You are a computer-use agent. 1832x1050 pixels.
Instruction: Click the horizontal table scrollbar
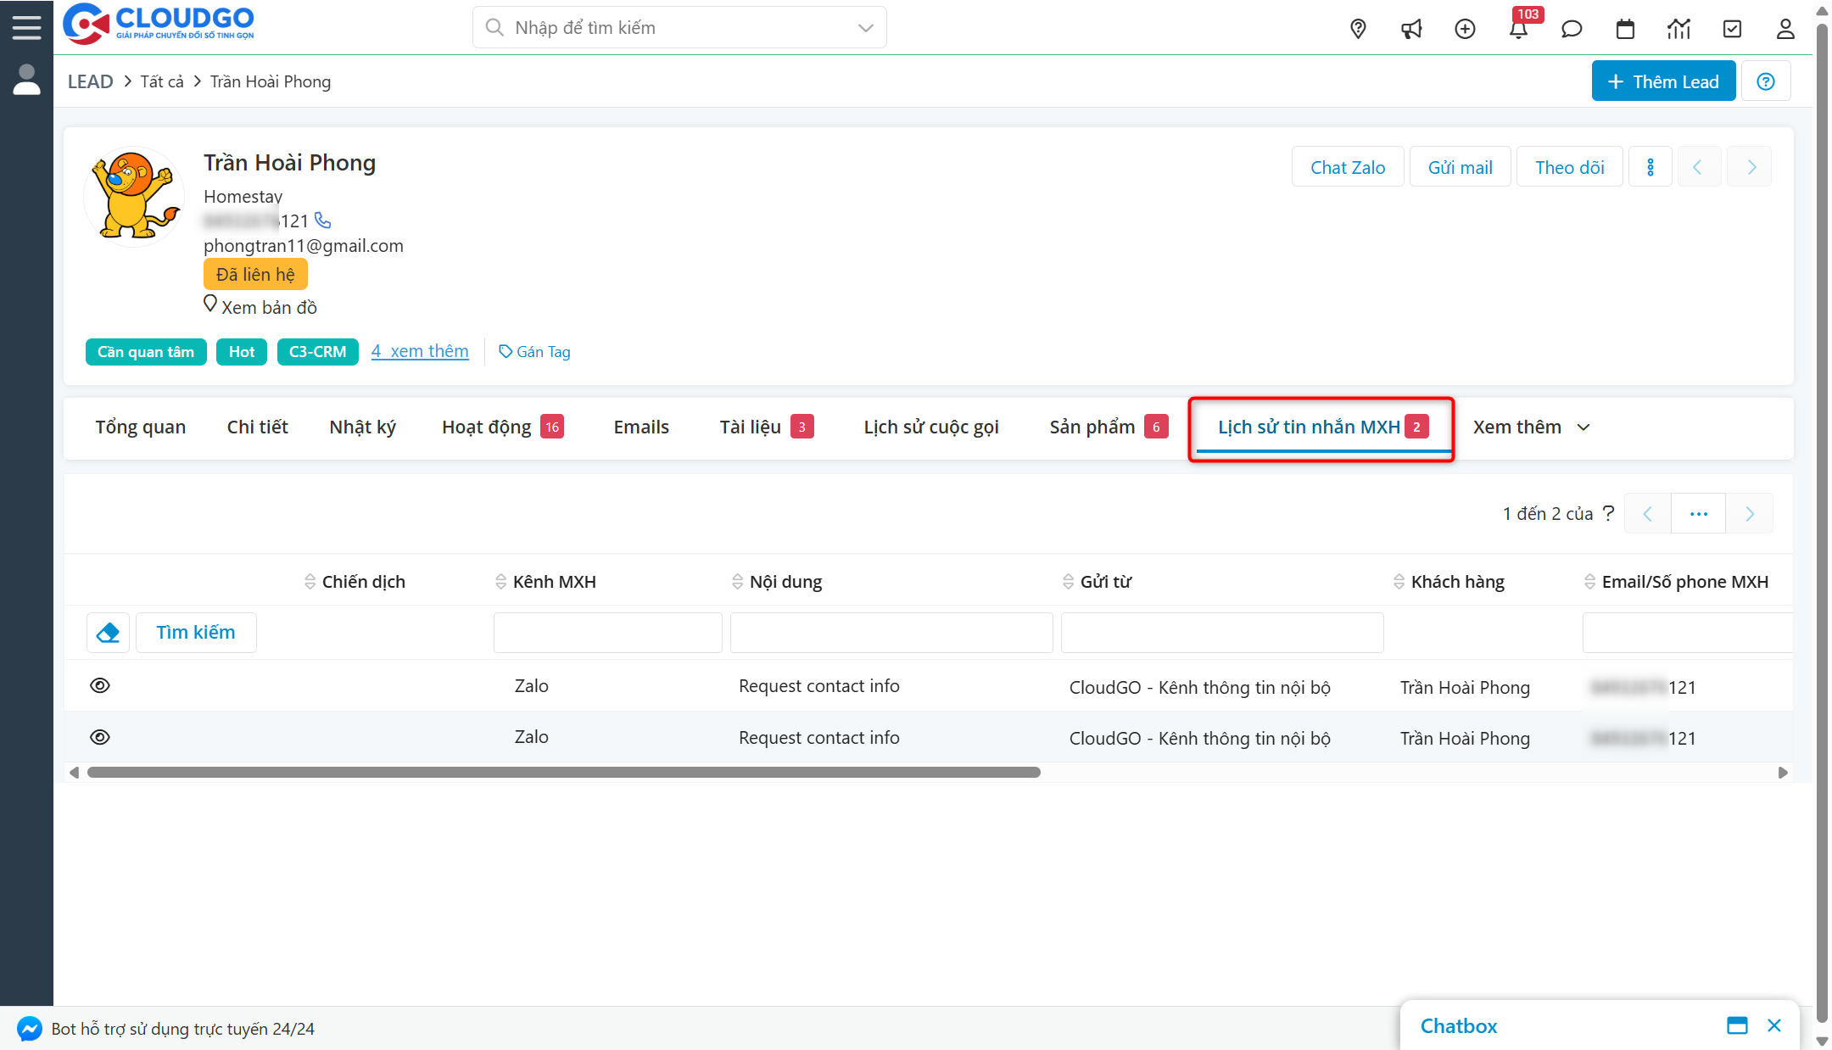563,773
